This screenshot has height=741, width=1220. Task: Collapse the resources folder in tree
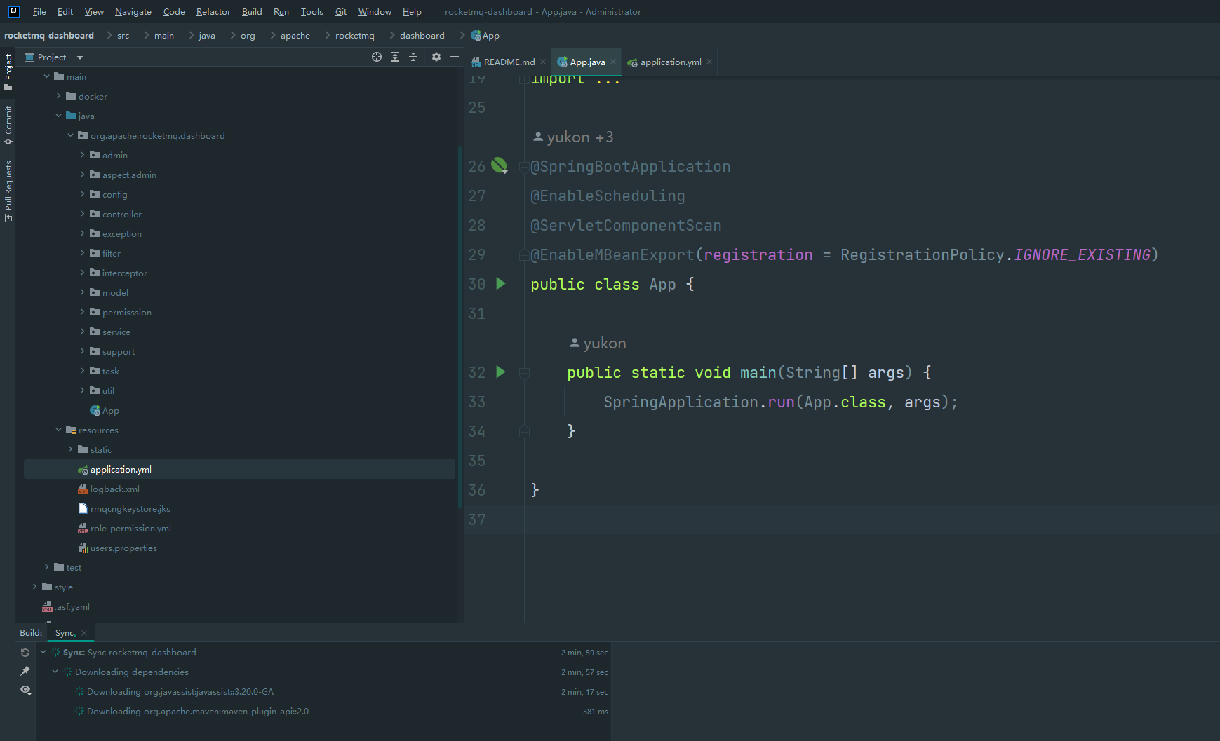[x=58, y=430]
